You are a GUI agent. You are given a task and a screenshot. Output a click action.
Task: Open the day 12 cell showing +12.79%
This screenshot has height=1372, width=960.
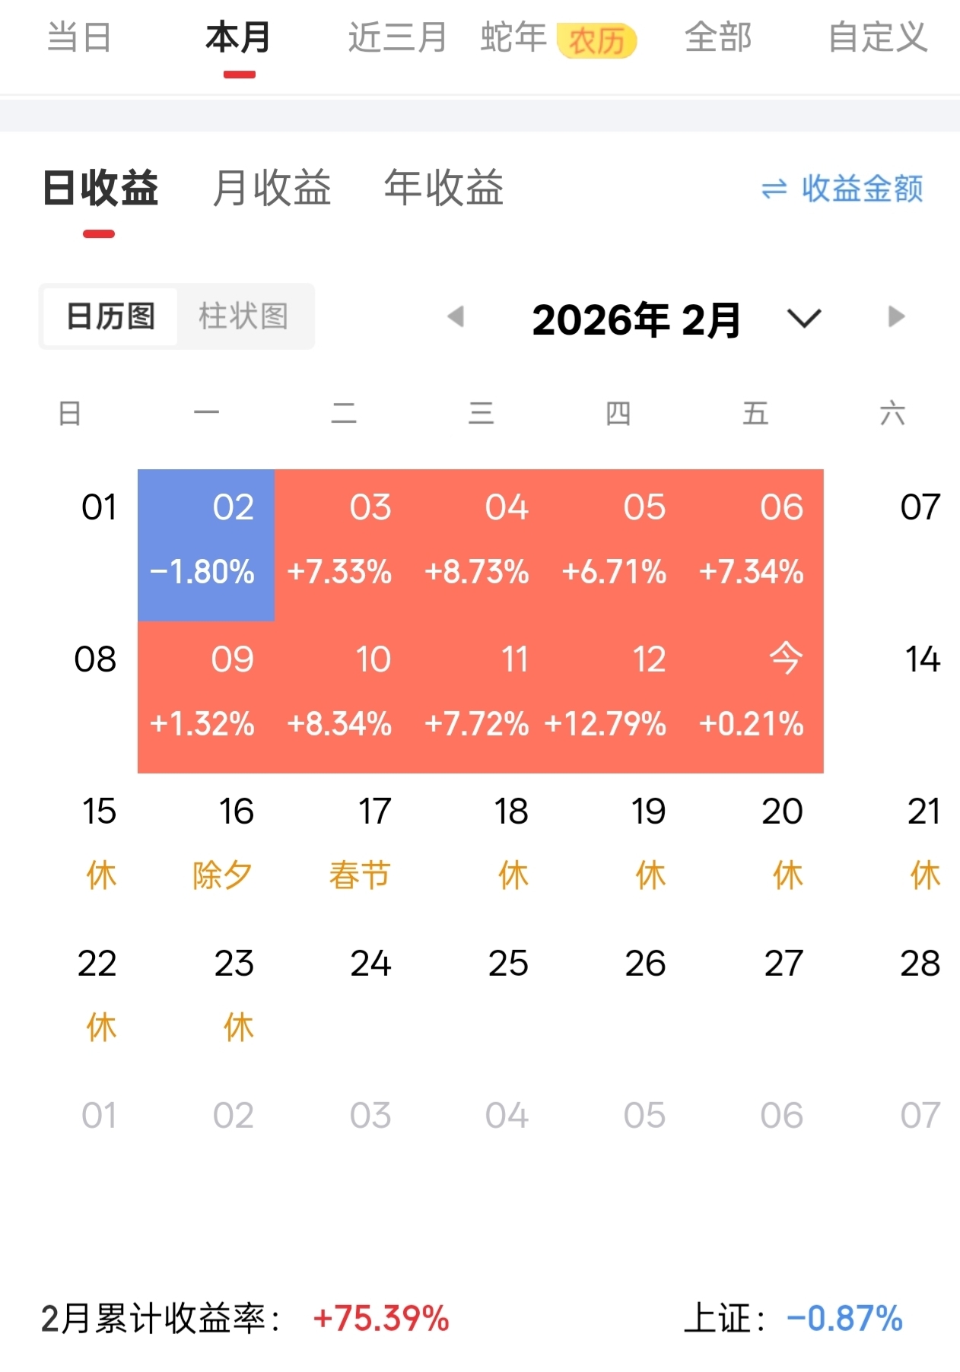[618, 697]
